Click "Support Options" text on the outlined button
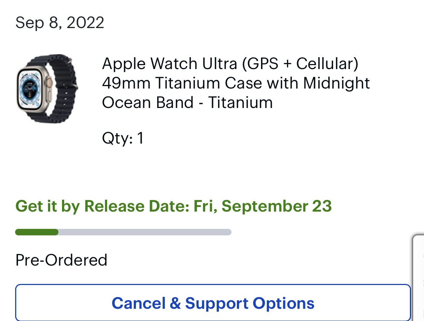424x321 pixels. (x=249, y=303)
